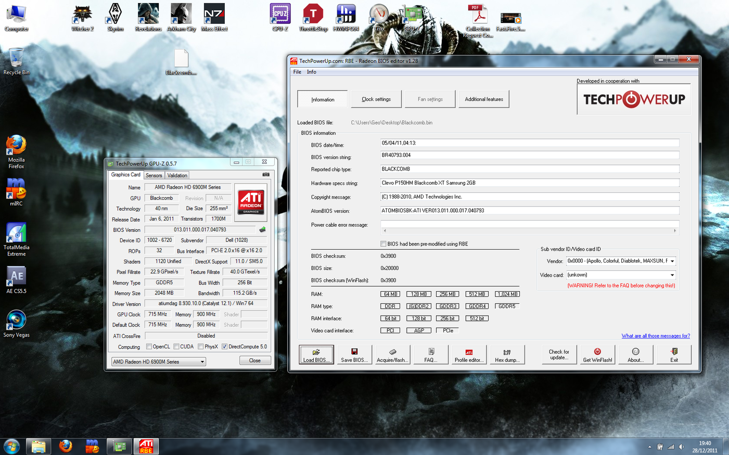
Task: Click the BIOS date/time field
Action: pyautogui.click(x=530, y=143)
